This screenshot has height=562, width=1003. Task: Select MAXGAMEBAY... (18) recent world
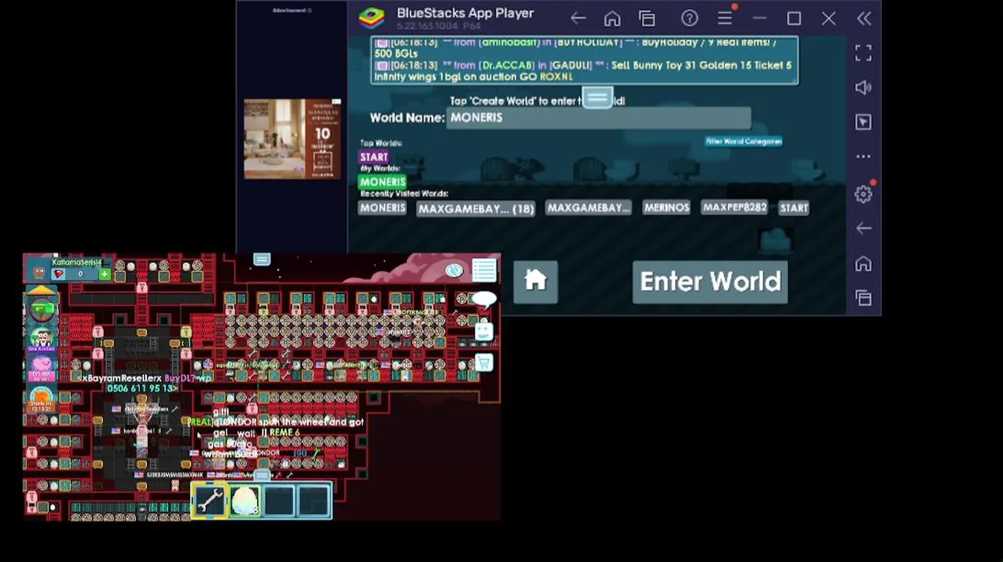[476, 208]
